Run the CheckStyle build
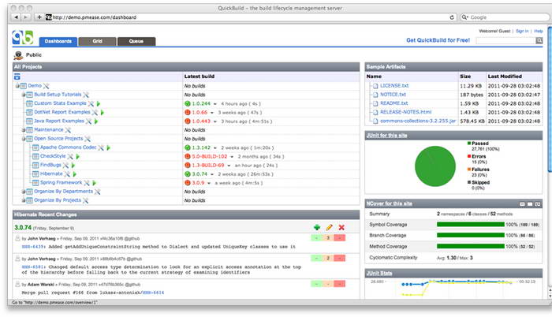This screenshot has width=552, height=317. coord(78,156)
